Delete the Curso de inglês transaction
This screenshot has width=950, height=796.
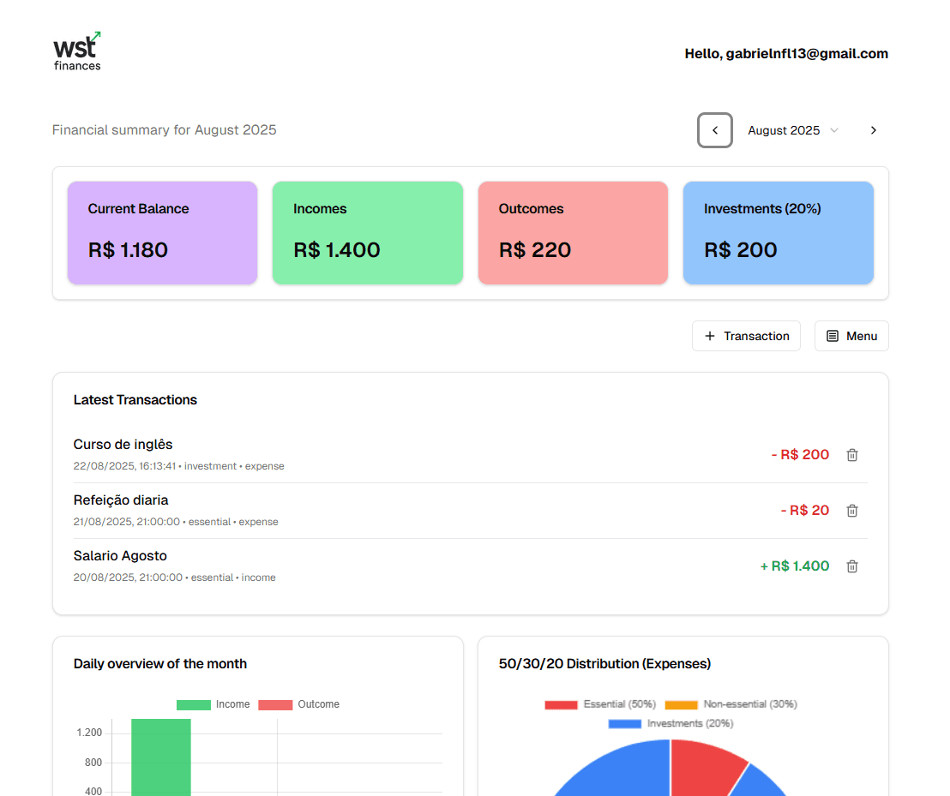point(851,455)
